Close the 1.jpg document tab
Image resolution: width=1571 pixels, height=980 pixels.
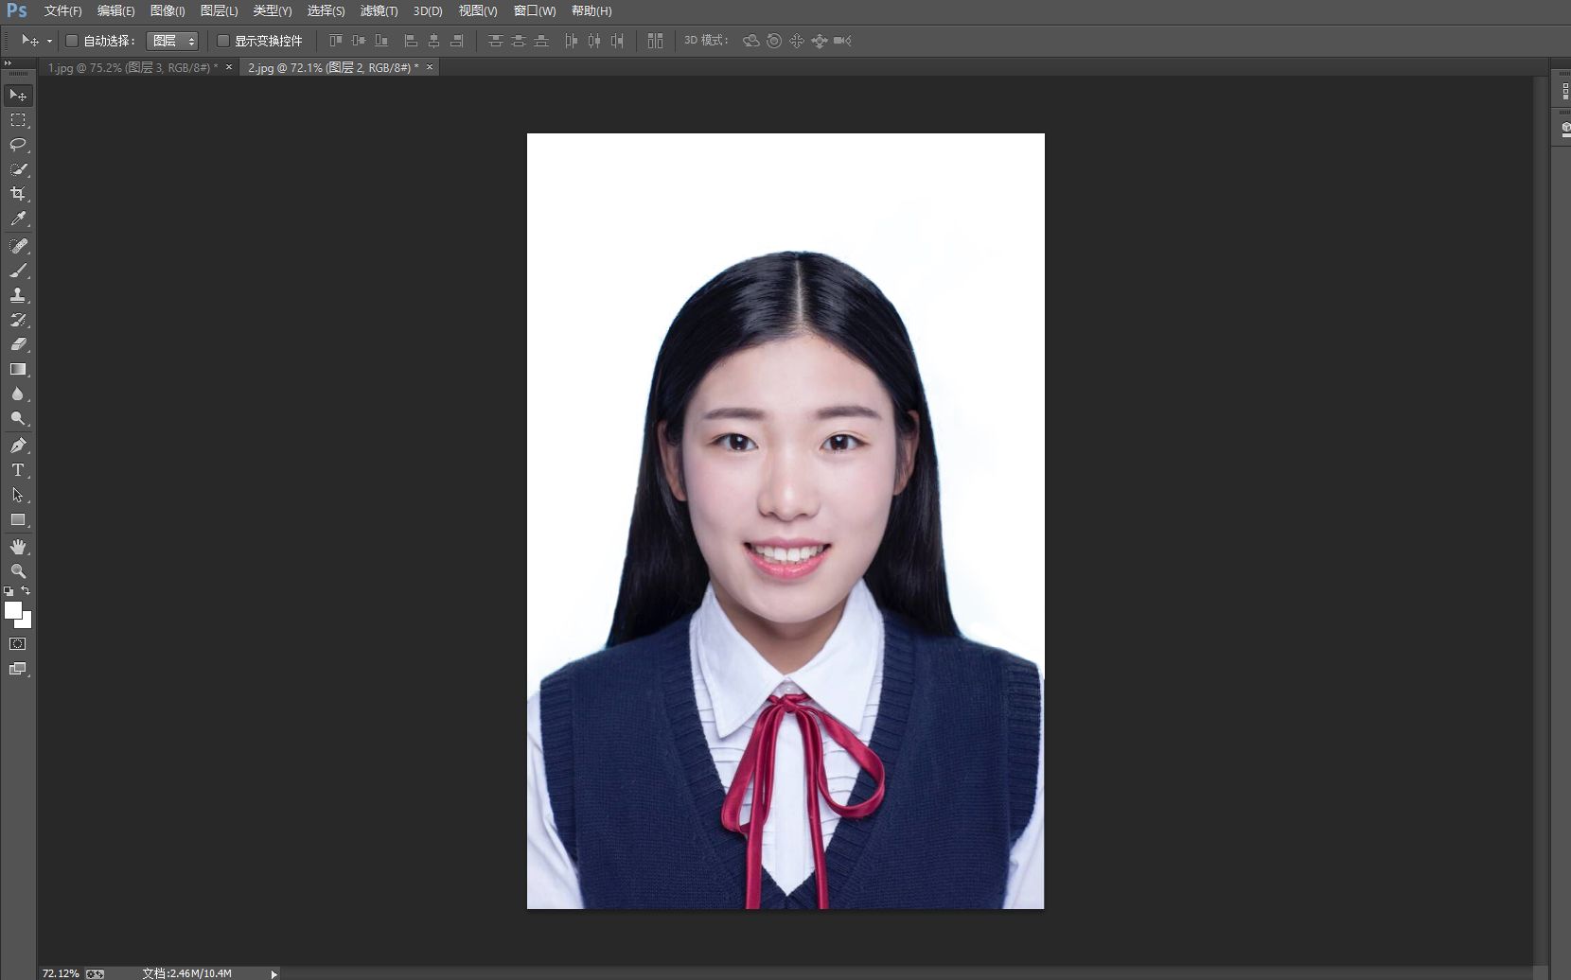229,67
